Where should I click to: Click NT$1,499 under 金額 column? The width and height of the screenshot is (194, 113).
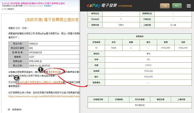pyautogui.click(x=183, y=48)
